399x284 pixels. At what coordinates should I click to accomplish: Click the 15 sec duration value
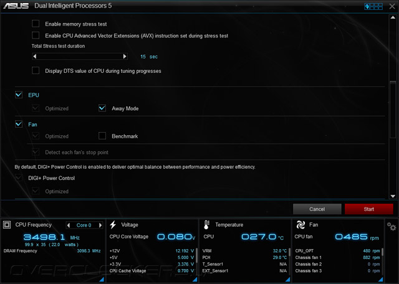[149, 57]
